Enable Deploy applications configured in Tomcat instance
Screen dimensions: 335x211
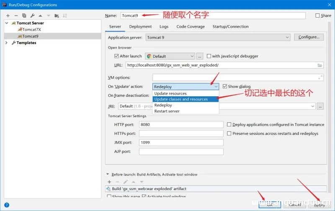(229, 124)
